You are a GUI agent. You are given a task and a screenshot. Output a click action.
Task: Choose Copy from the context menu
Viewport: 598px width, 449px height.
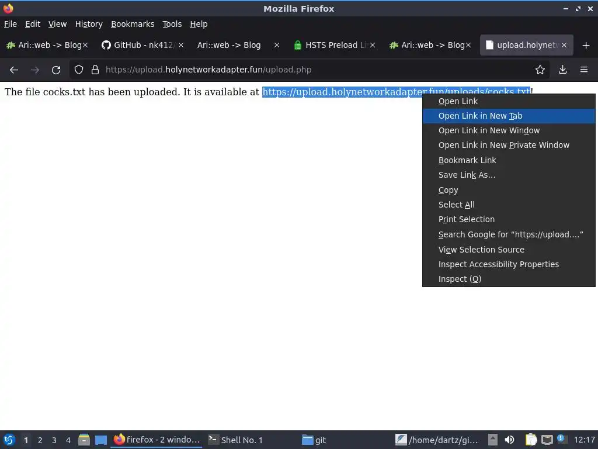(x=509, y=190)
